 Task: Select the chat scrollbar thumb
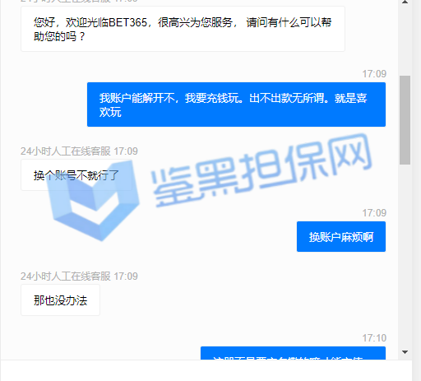pyautogui.click(x=405, y=120)
